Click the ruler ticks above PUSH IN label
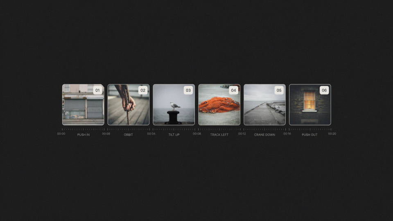The image size is (393, 221). pyautogui.click(x=83, y=129)
